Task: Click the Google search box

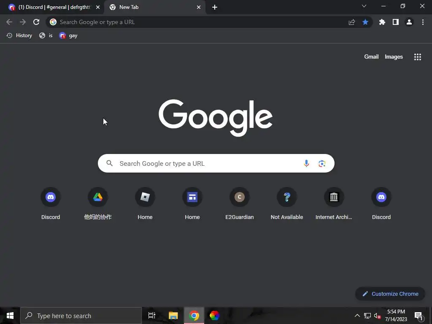Action: click(x=216, y=163)
